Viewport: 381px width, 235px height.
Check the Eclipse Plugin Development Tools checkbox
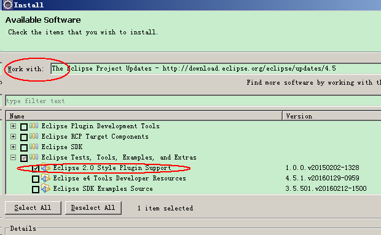pos(24,126)
